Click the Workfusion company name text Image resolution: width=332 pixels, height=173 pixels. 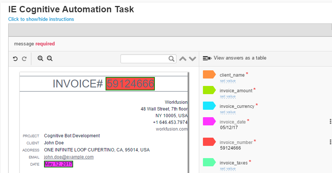pos(176,102)
